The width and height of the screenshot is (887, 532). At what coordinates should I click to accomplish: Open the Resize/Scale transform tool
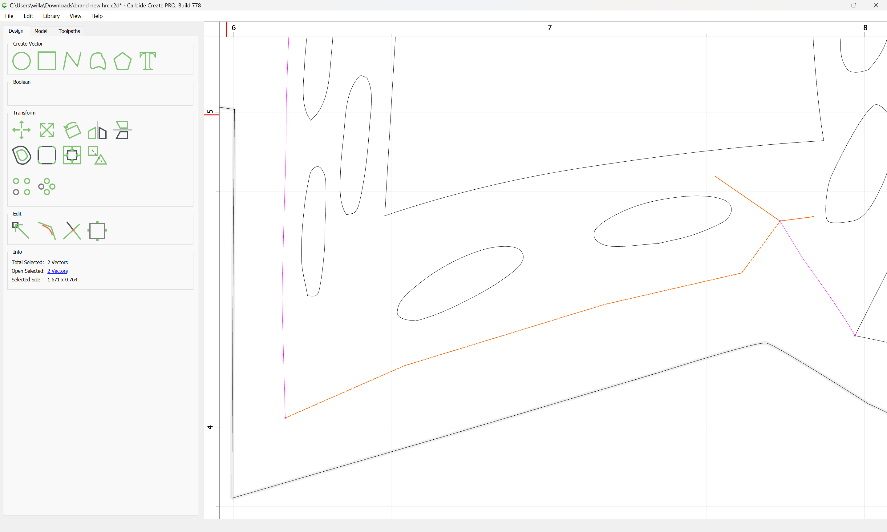tap(47, 130)
